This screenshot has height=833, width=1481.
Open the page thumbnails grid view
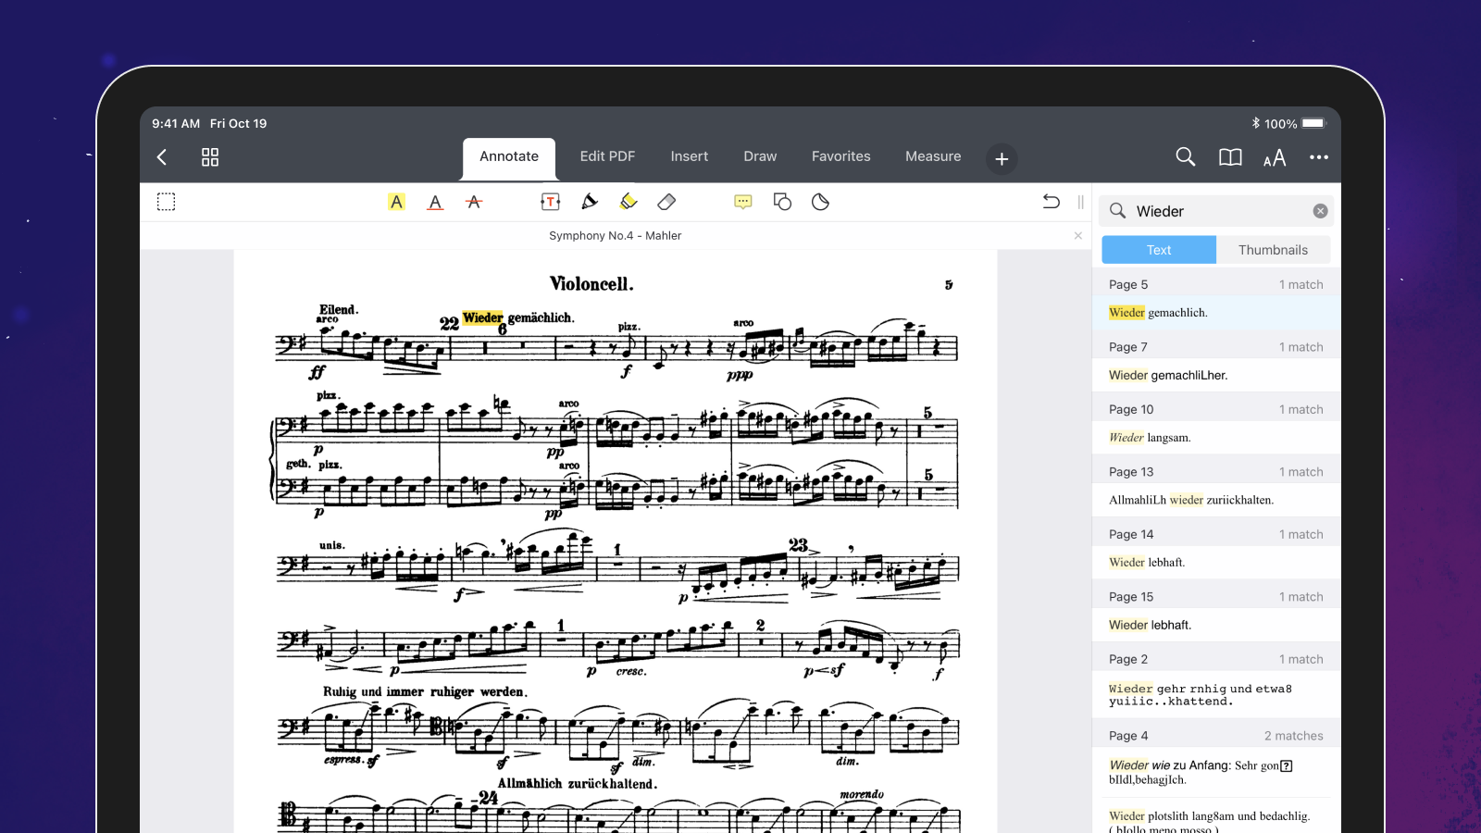(x=210, y=157)
